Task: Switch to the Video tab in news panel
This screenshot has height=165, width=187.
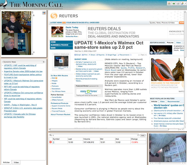Action: coord(16,162)
